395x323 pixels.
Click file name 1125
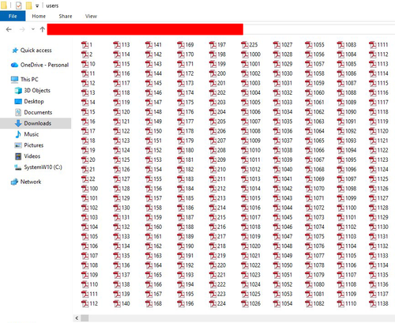(x=383, y=179)
